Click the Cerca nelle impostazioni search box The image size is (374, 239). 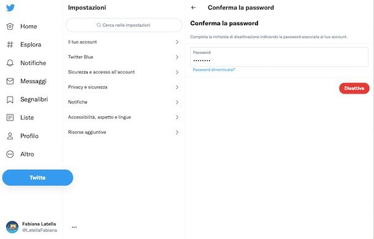click(124, 25)
